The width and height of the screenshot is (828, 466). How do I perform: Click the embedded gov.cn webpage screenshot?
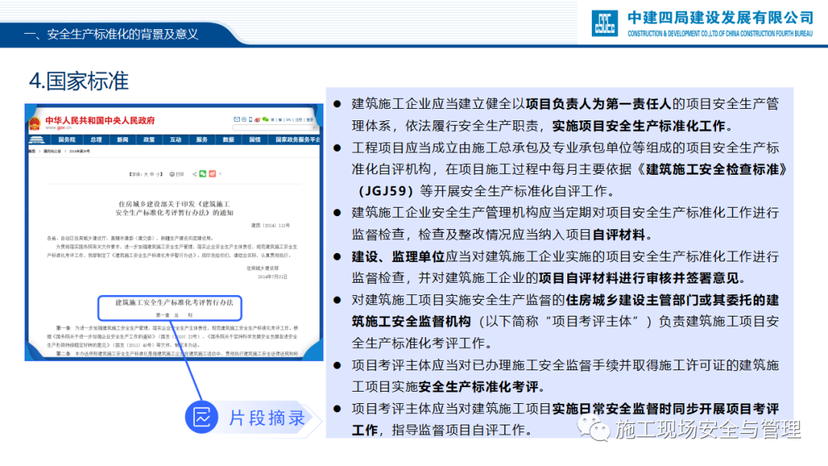click(x=174, y=232)
